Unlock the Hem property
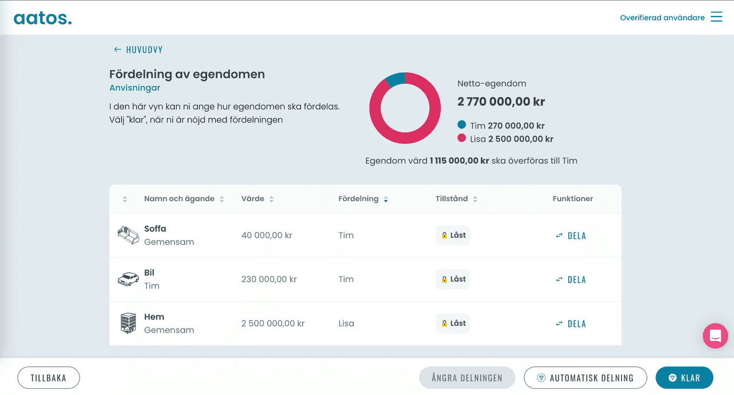The width and height of the screenshot is (734, 395). point(452,323)
